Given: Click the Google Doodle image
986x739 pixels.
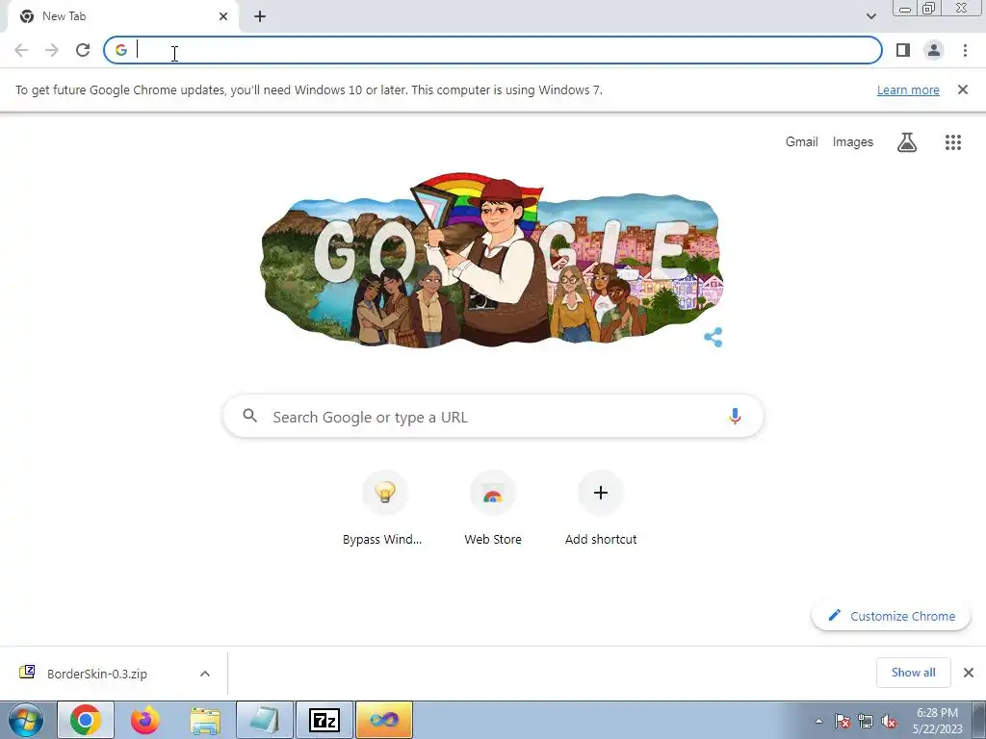Looking at the screenshot, I should [491, 261].
